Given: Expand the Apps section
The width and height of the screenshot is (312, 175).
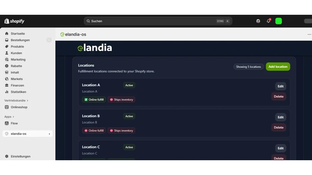Looking at the screenshot, I should [9, 117].
